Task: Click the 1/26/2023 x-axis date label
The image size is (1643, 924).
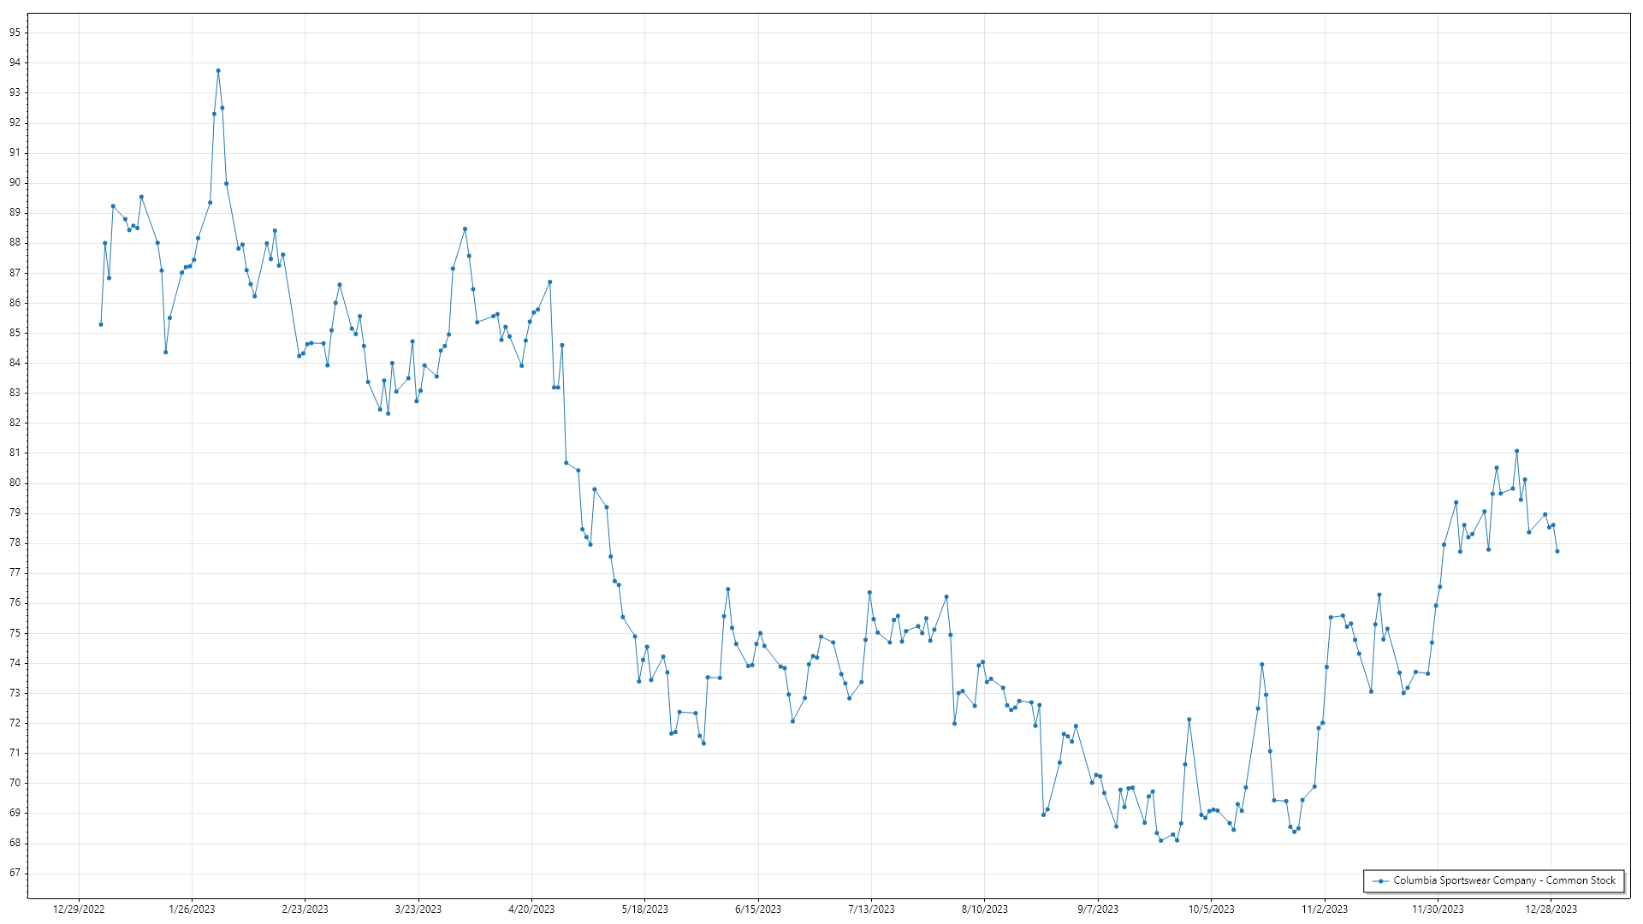Action: [x=192, y=909]
